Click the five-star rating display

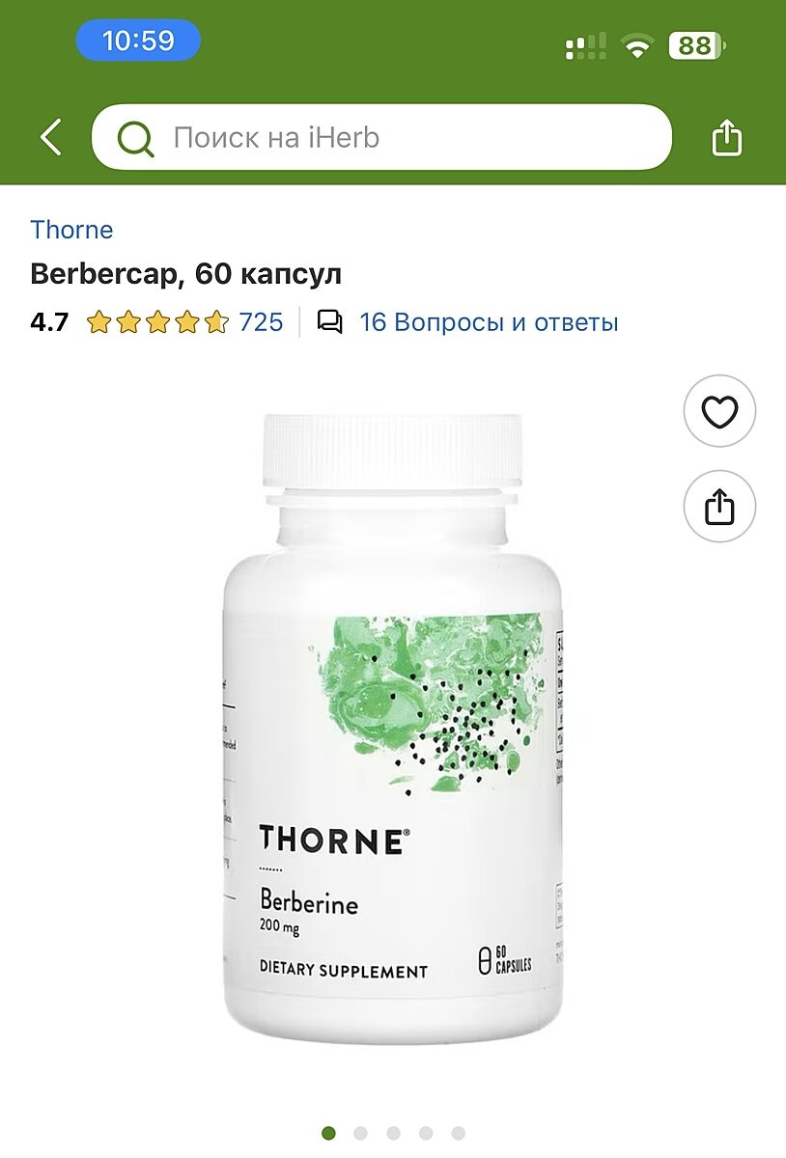(x=157, y=321)
